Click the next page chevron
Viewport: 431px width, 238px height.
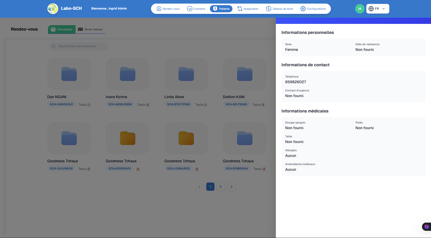point(232,187)
